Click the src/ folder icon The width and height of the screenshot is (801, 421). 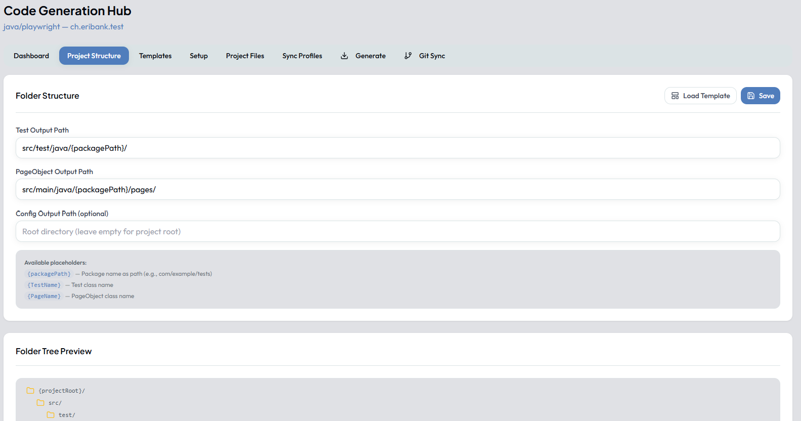click(40, 403)
